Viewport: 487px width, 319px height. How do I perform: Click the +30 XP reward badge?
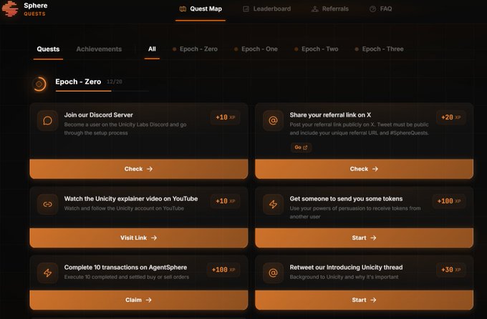tap(450, 270)
